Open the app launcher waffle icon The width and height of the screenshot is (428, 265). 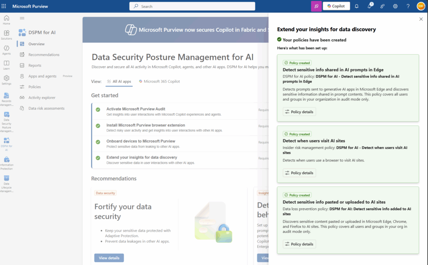[x=4, y=6]
